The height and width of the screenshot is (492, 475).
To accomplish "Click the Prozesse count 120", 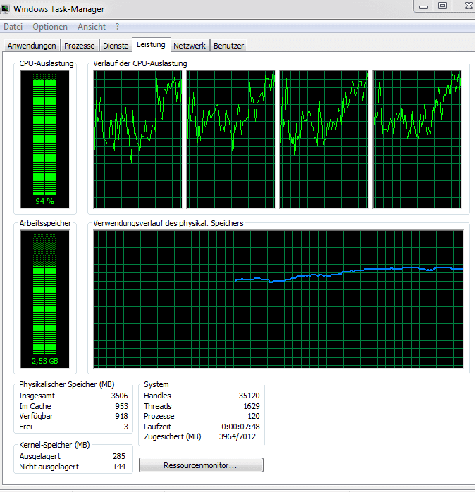I will pos(254,416).
